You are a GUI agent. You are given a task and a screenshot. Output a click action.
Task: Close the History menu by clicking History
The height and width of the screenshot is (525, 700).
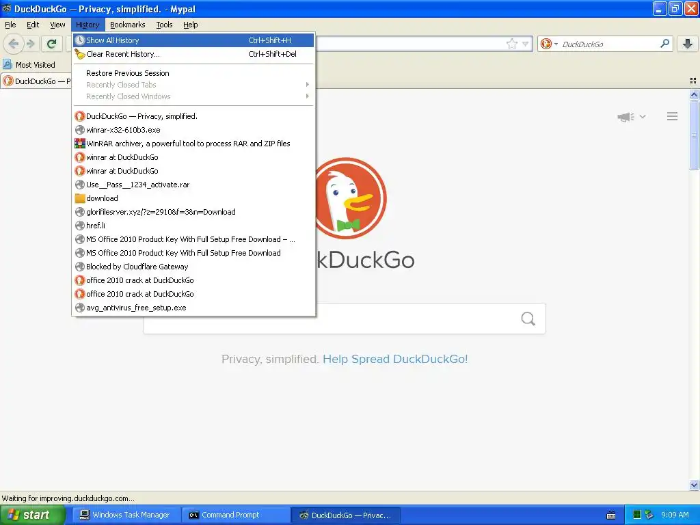click(x=87, y=25)
